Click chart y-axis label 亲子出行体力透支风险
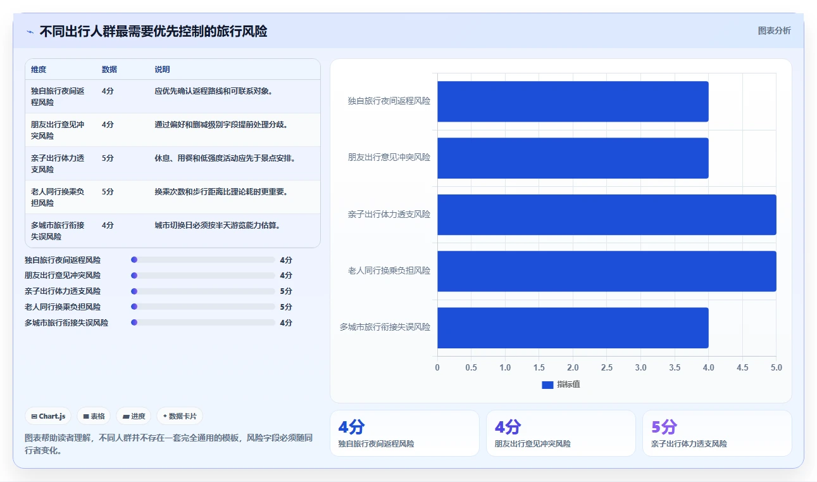Screen dimensions: 817x482 (x=389, y=214)
